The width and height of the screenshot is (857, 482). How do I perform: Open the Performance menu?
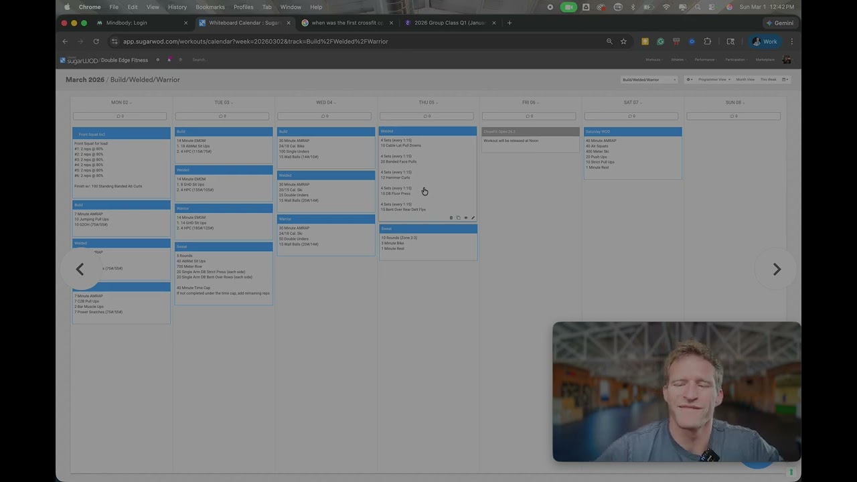tap(704, 60)
